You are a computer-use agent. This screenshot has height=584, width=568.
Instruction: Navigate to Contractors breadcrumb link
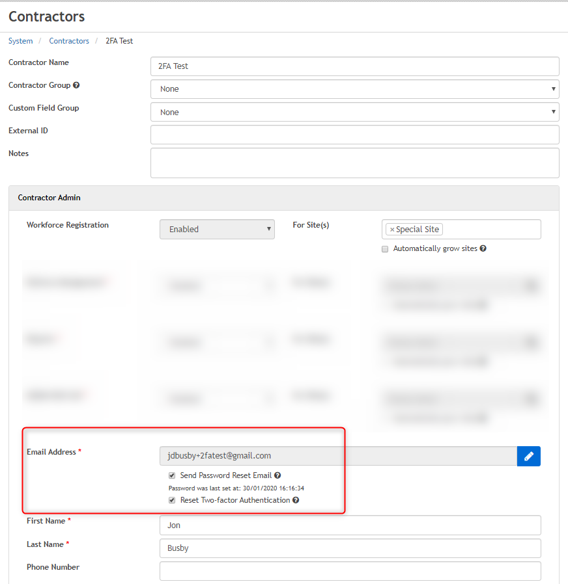(69, 41)
